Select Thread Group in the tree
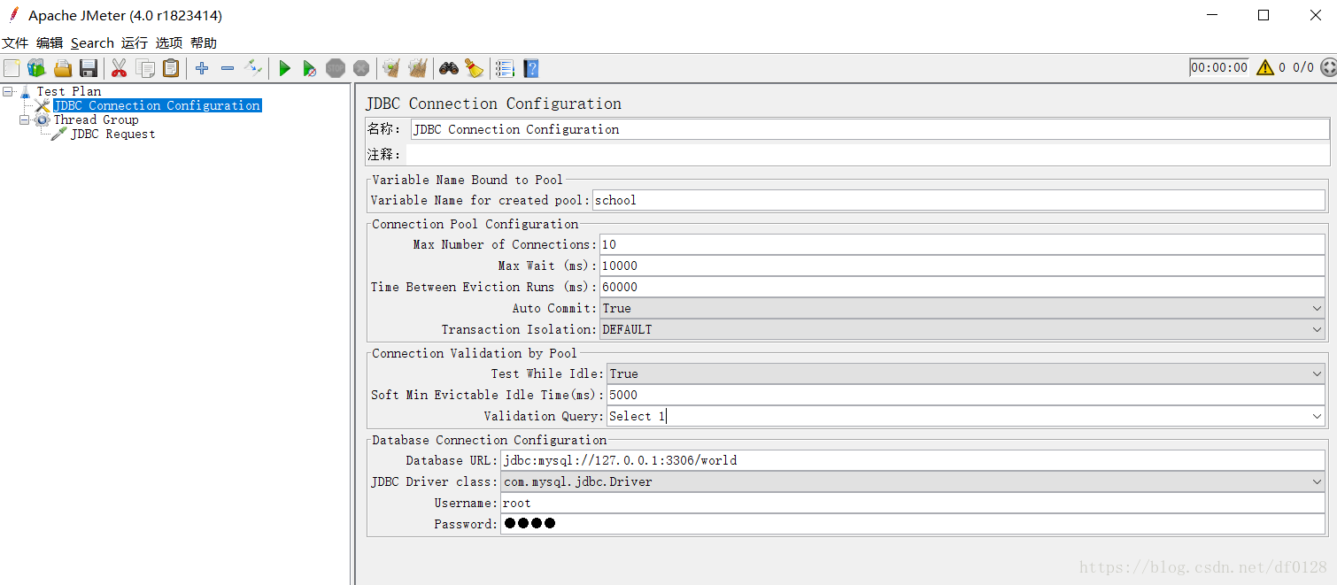Screen dimensions: 1337x585 tap(96, 119)
